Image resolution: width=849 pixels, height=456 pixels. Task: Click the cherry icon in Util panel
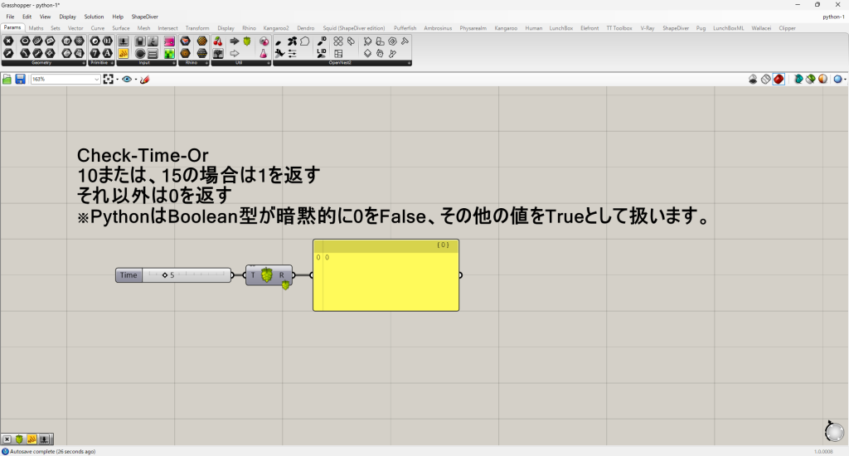pos(218,41)
